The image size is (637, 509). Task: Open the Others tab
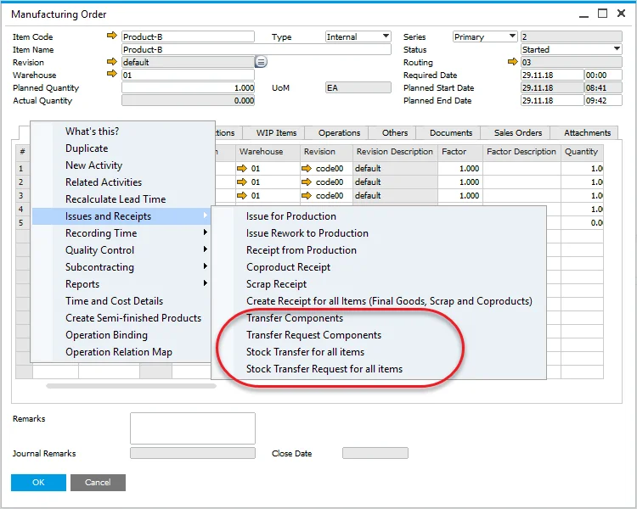394,132
